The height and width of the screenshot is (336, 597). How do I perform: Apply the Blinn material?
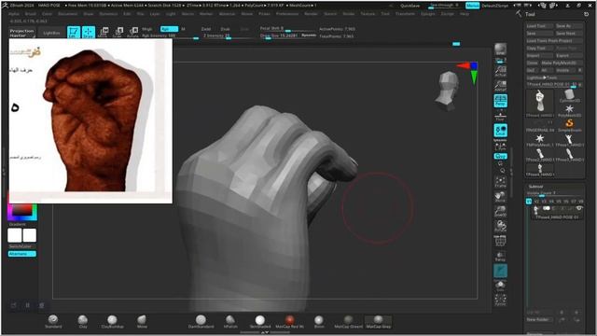tap(319, 321)
